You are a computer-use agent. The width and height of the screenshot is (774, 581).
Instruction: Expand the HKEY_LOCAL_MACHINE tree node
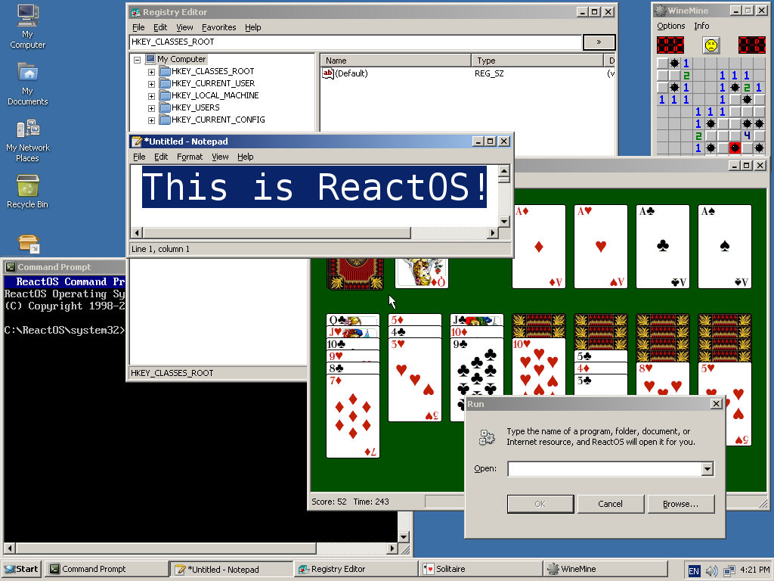151,95
